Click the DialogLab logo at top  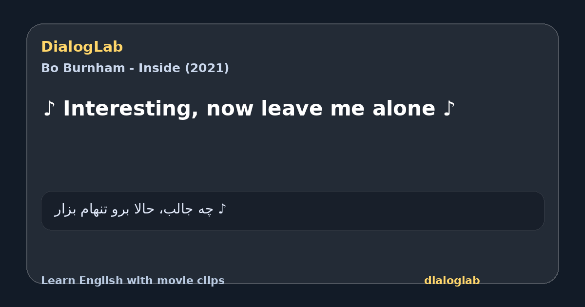pos(82,47)
